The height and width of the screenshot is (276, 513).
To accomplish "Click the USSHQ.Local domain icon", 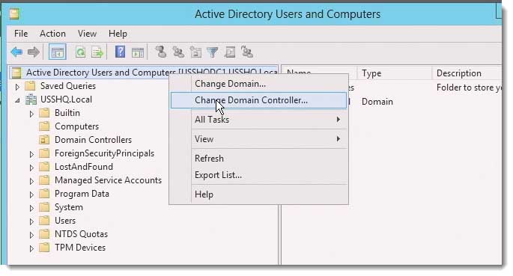I will [x=31, y=99].
